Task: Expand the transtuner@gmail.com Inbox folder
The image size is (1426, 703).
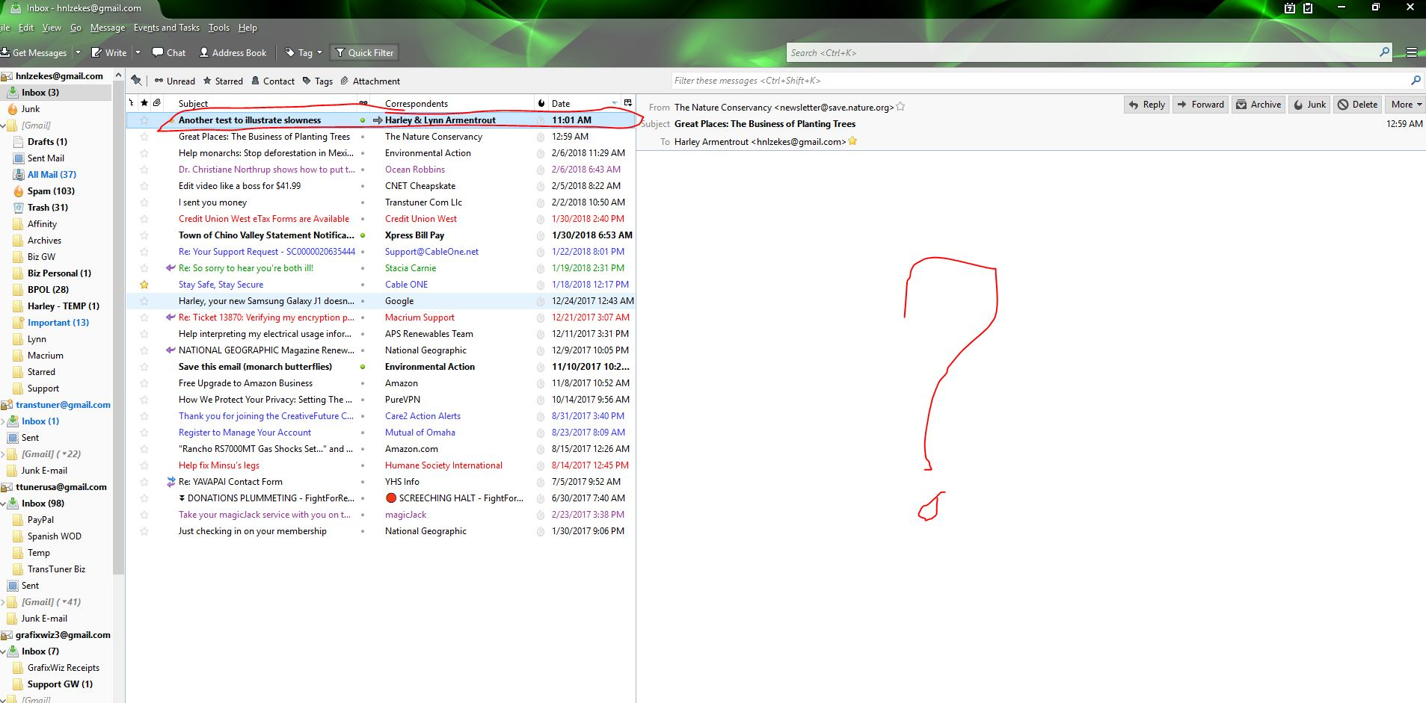Action: (x=4, y=421)
